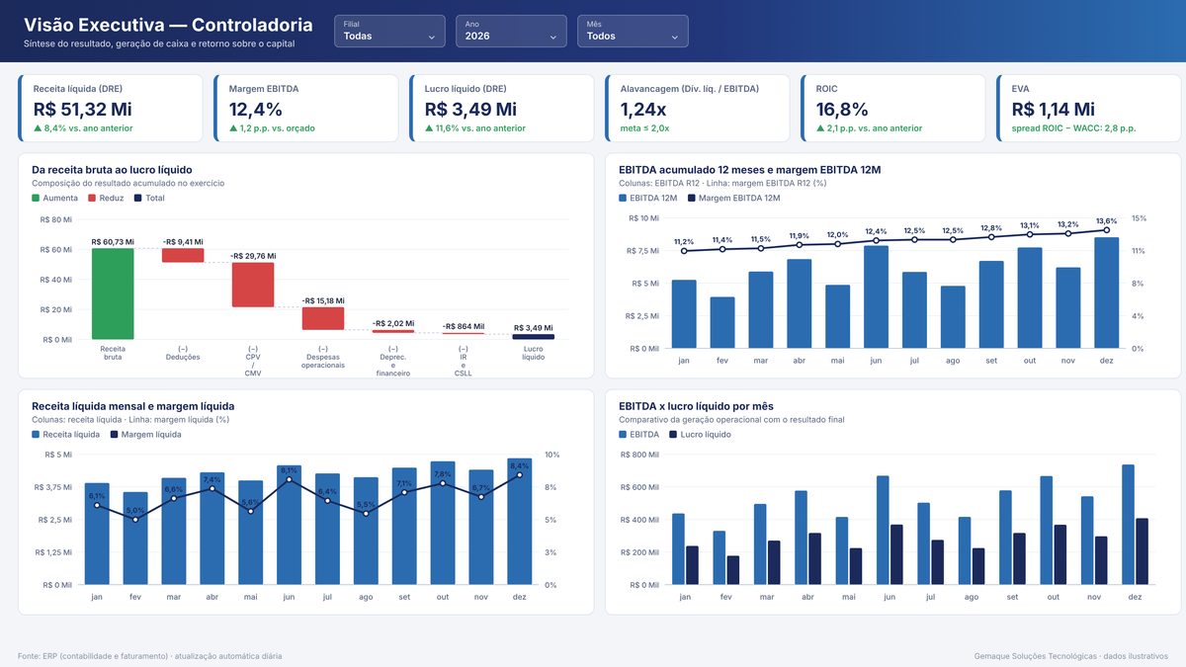Click the "16,8%" ROIC value
The height and width of the screenshot is (667, 1186).
click(x=842, y=110)
